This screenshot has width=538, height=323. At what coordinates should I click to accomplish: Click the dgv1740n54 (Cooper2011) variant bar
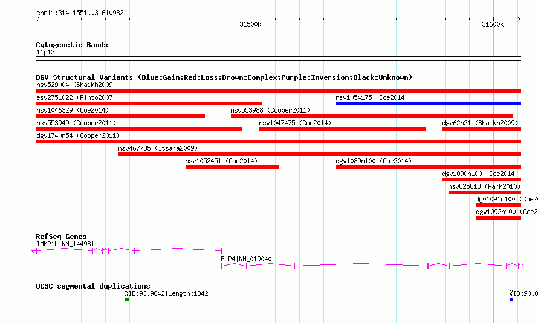point(278,142)
